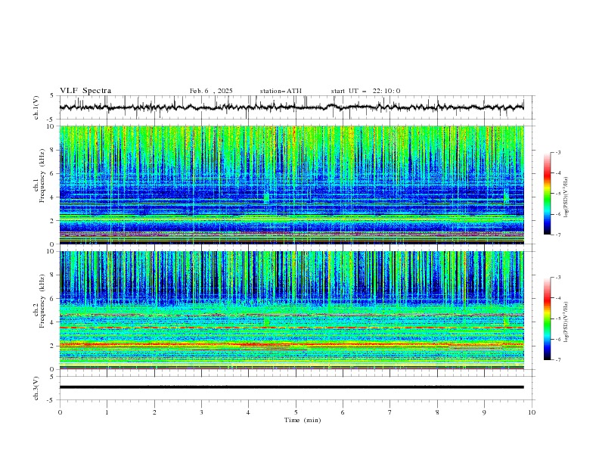
Task: Click the ch.2 color scale bar
Action: point(547,319)
